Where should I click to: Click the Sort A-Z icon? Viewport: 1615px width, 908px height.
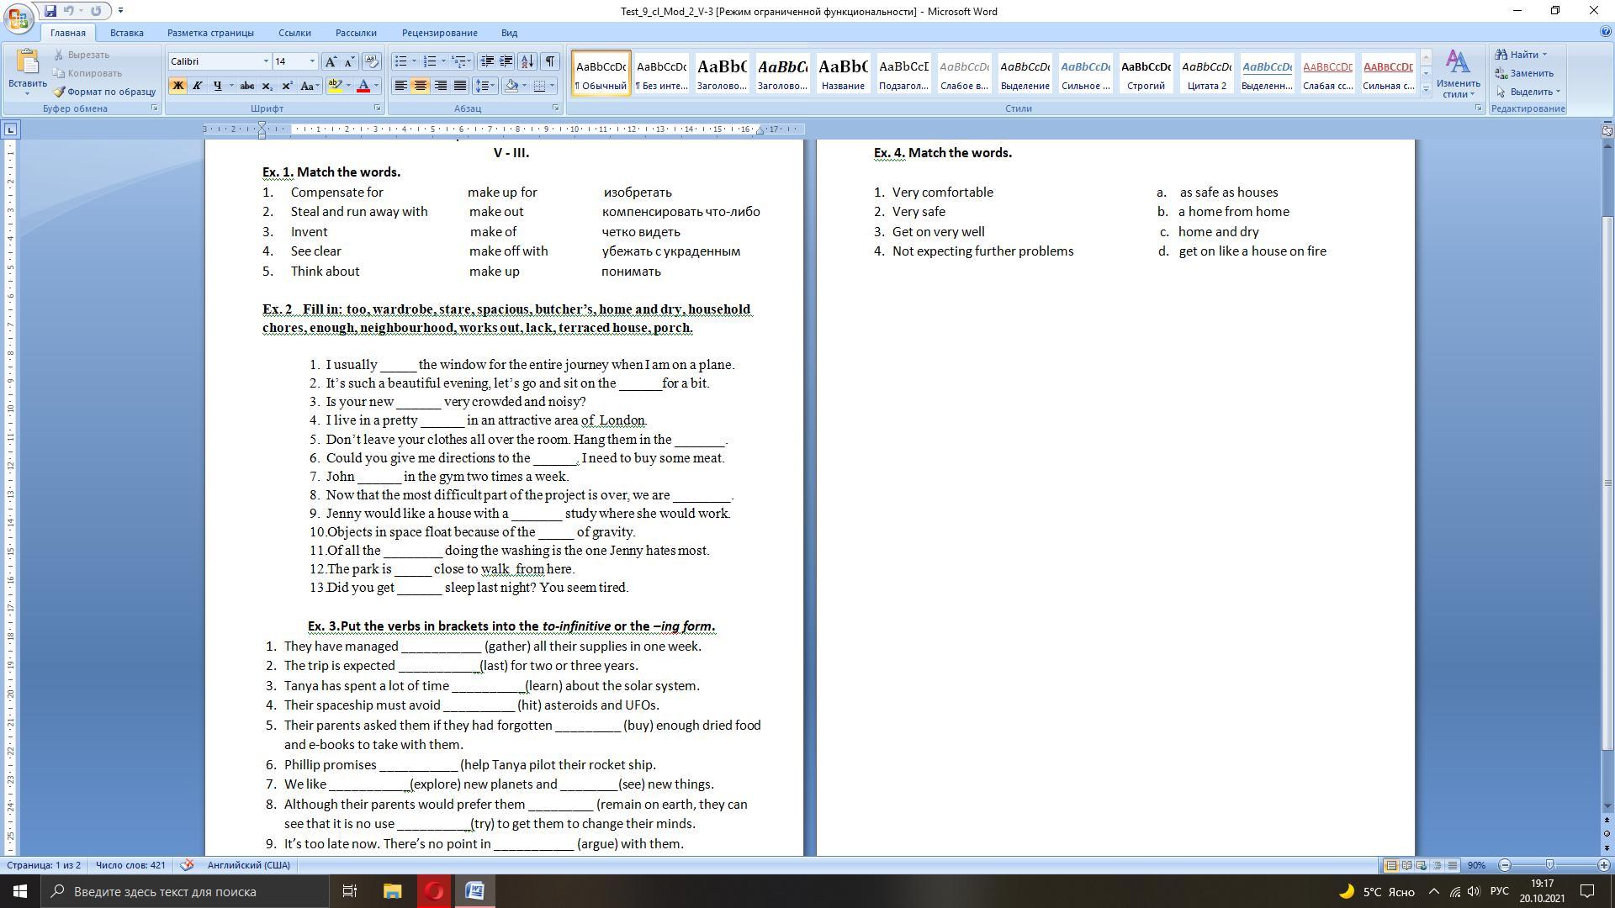click(527, 61)
